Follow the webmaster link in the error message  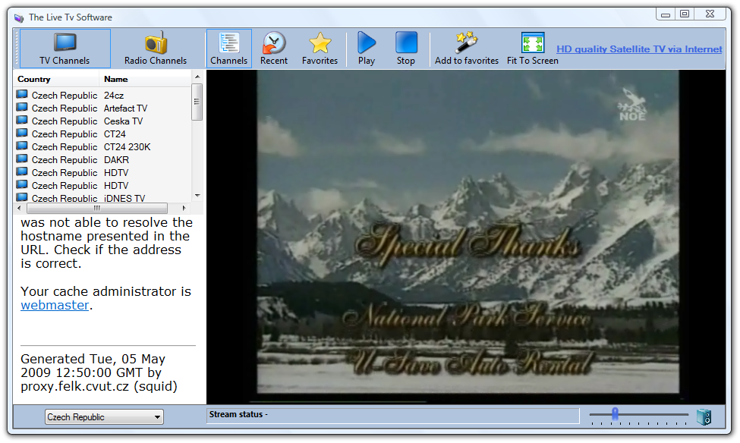(55, 305)
